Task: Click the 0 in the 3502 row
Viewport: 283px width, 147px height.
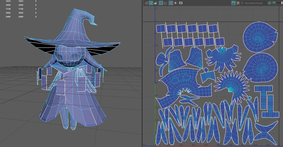Action: (36, 13)
